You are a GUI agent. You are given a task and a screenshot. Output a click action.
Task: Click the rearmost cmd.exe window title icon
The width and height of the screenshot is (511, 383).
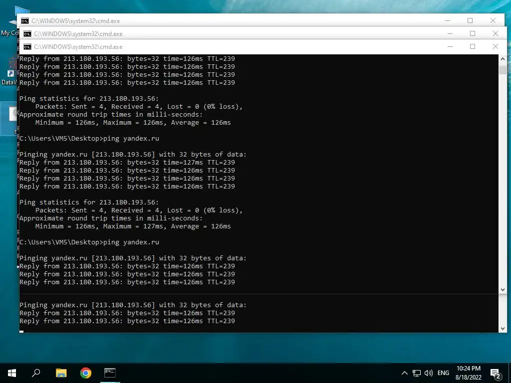coord(25,21)
